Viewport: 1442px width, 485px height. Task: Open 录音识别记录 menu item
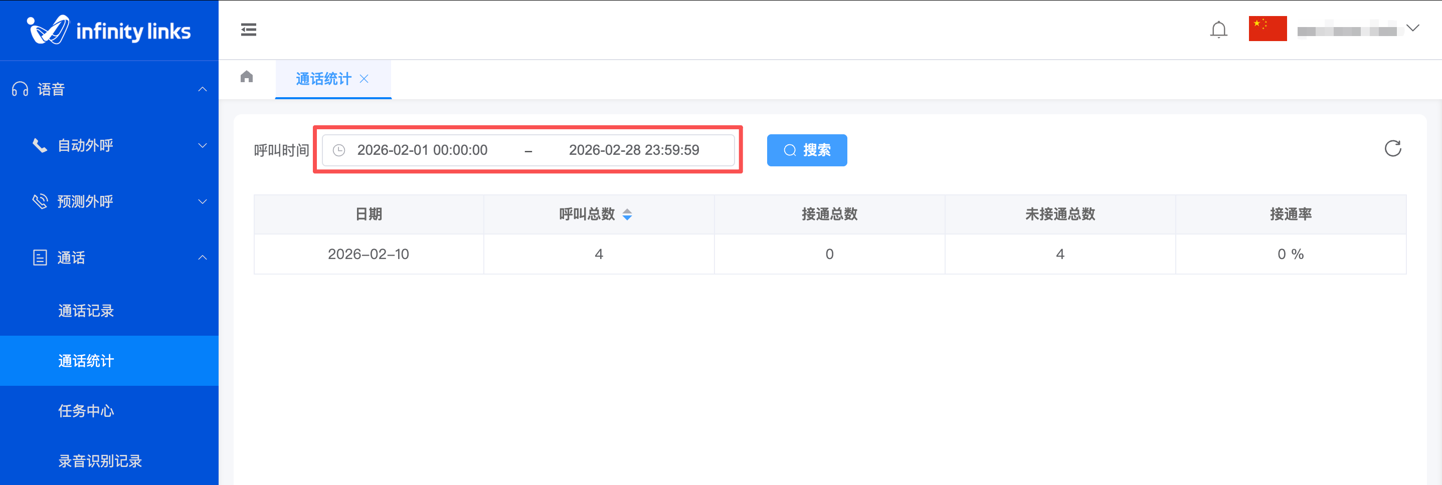click(100, 460)
